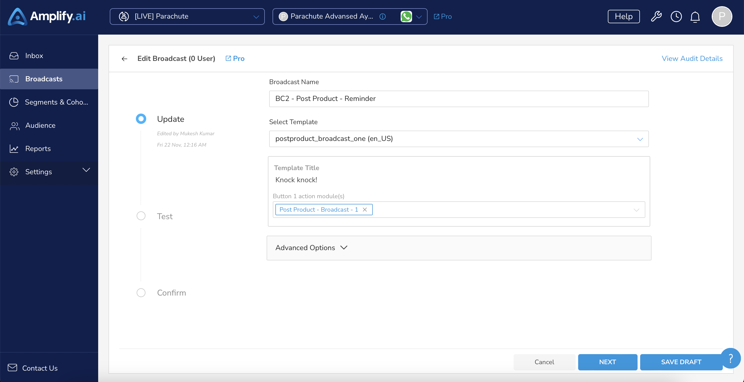Viewport: 744px width, 382px height.
Task: Expand Advanced Options section
Action: coord(459,248)
